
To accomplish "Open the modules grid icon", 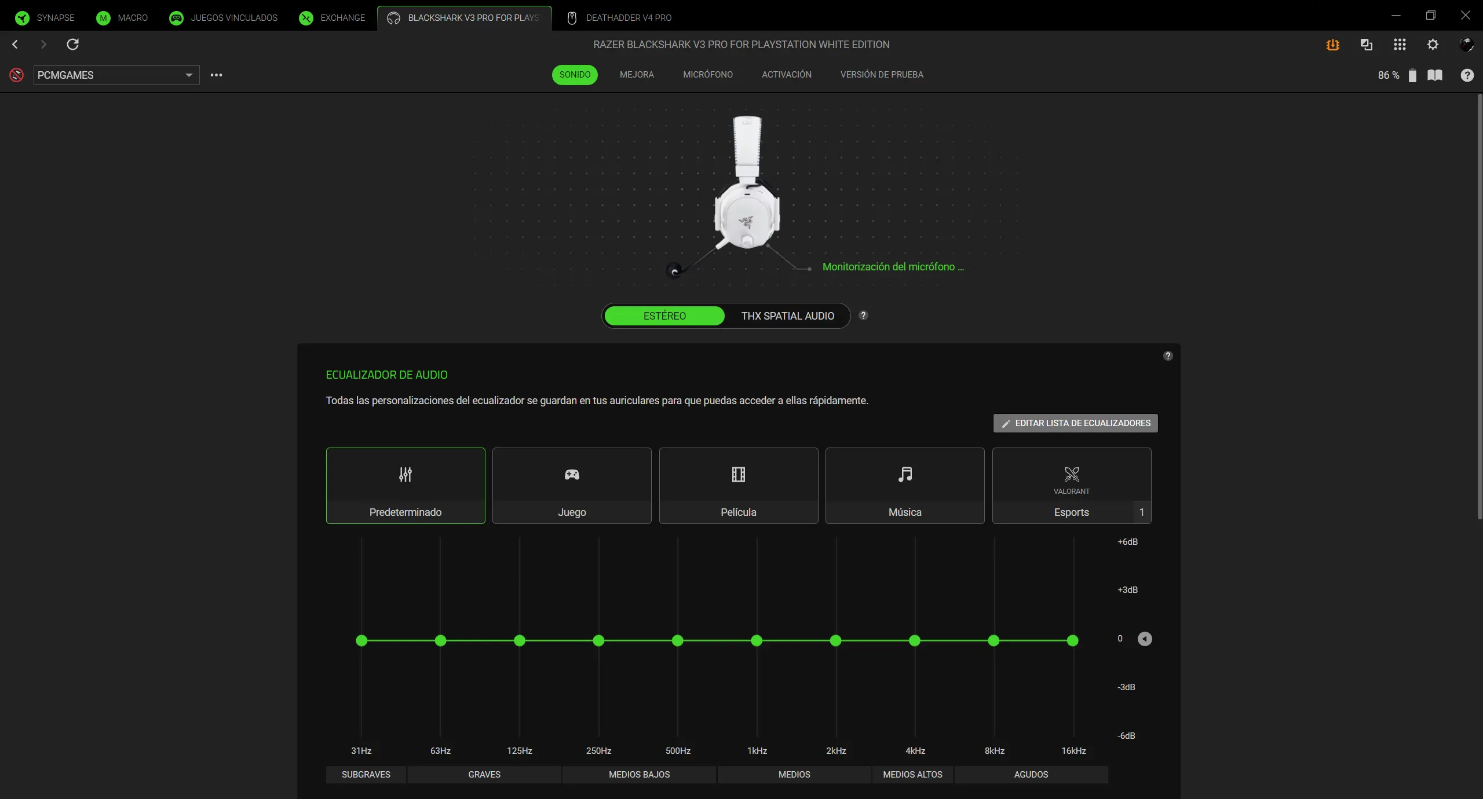I will click(1400, 45).
